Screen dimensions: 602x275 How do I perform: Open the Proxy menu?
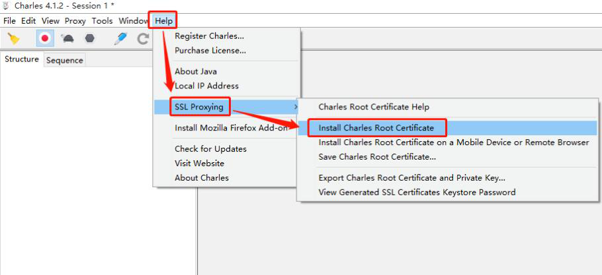75,21
